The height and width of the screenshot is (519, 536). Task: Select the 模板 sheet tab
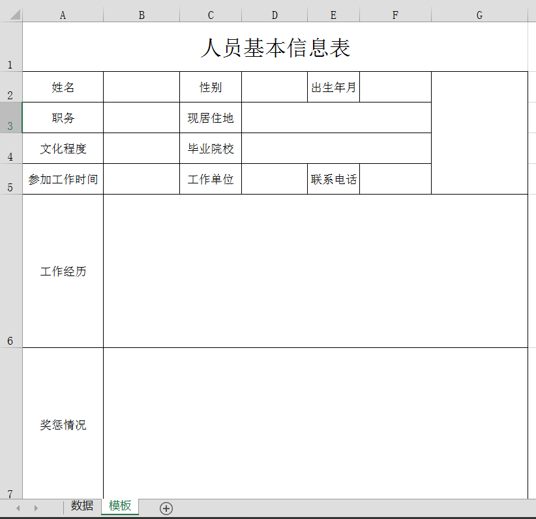[119, 506]
